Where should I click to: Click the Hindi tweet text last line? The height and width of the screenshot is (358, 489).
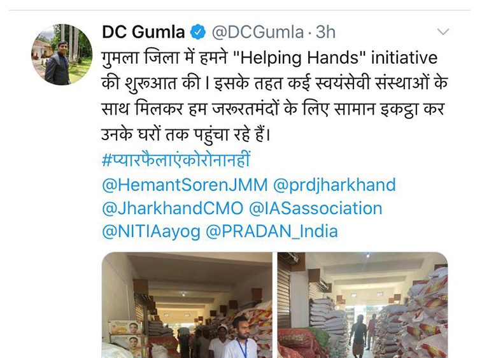[x=186, y=134]
